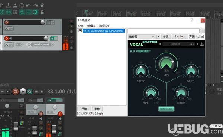Click the transport stop button
223x137 pixels.
(x=36, y=92)
